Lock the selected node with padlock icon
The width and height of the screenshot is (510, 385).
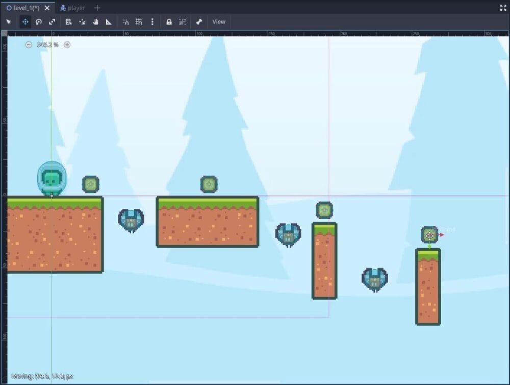click(x=169, y=22)
